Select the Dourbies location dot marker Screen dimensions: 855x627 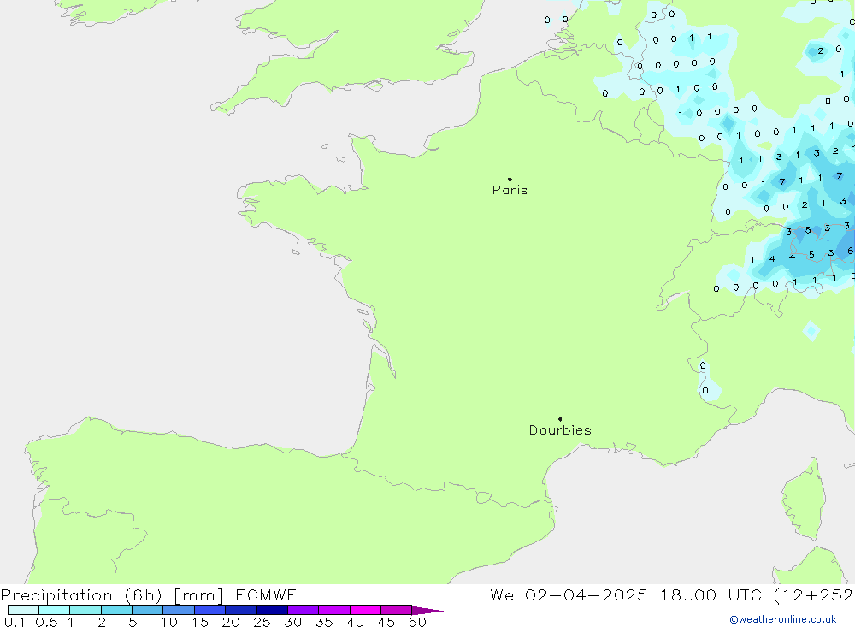click(x=560, y=419)
